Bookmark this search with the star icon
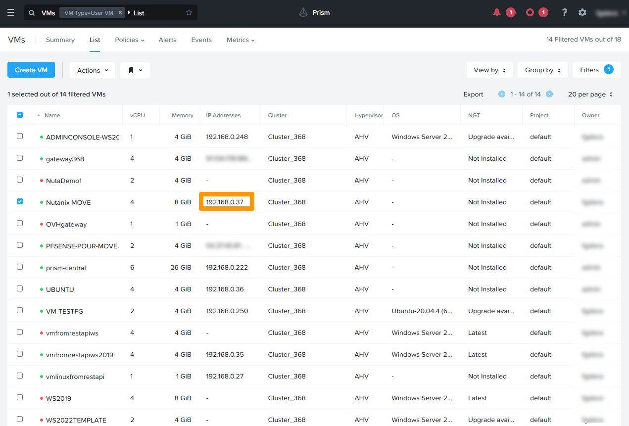Screen dimensions: 629x426 click(x=189, y=13)
